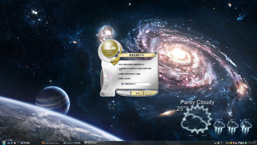Viewport: 257px width, 145px height.
Task: Click the ASUS Update taskbar button
Action: [x=94, y=143]
